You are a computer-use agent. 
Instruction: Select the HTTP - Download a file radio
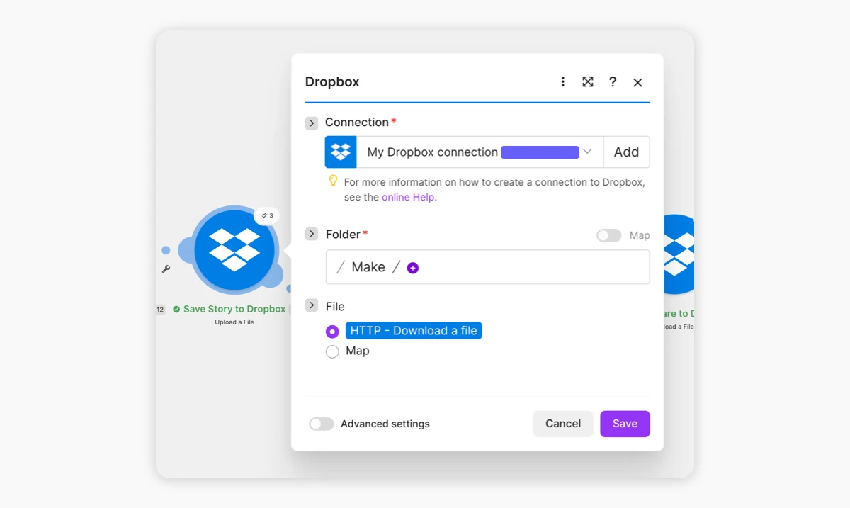point(332,332)
